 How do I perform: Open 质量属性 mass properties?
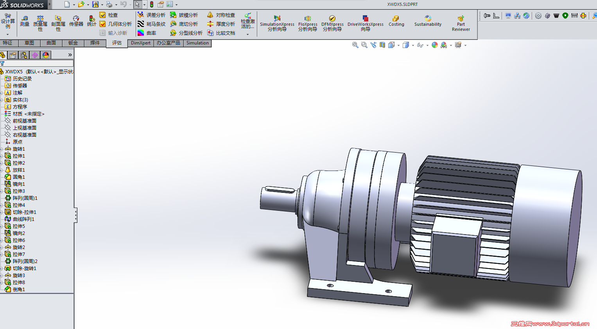click(x=40, y=23)
